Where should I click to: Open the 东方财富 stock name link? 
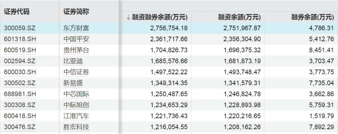pyautogui.click(x=76, y=28)
